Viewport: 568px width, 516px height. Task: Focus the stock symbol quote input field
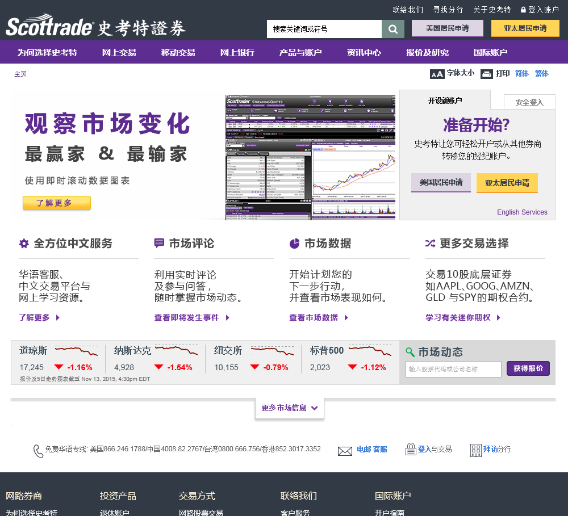(x=453, y=369)
